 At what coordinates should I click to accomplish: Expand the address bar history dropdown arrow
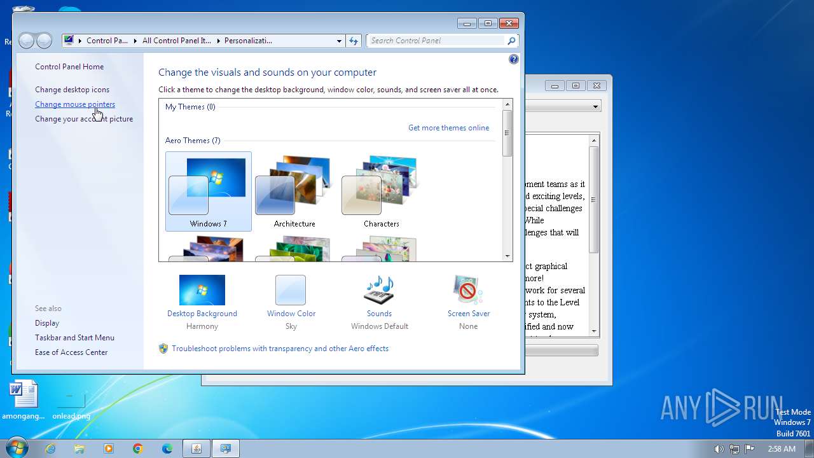(339, 41)
